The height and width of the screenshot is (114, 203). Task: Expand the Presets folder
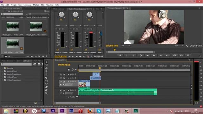[2, 68]
